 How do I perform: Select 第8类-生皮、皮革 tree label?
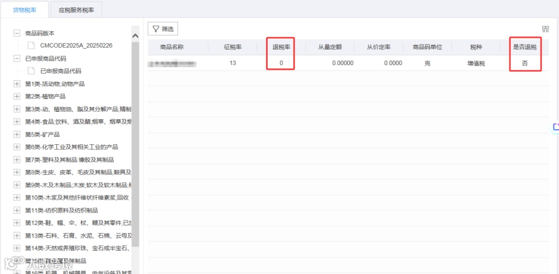(x=78, y=173)
